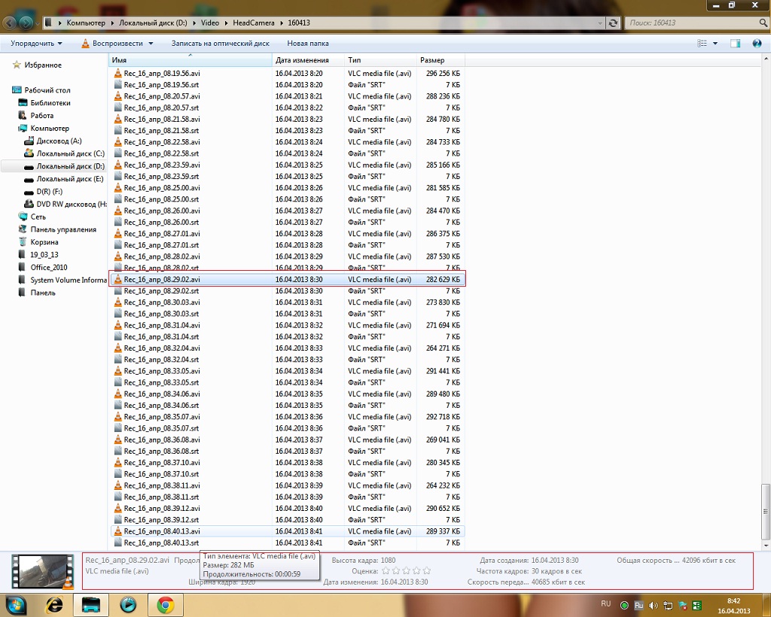Open the view options dropdown arrow

[715, 44]
